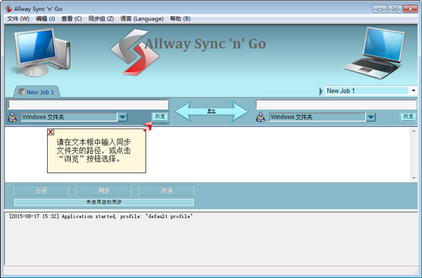Viewport: 422px width, 278px height.
Task: Minimize the Allway Sync window
Action: pyautogui.click(x=380, y=9)
